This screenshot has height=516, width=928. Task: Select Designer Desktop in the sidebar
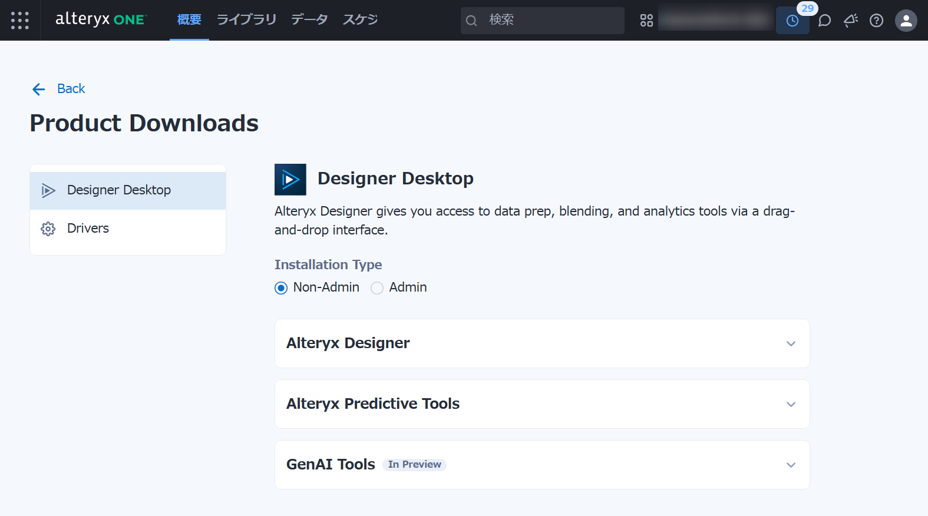tap(128, 190)
